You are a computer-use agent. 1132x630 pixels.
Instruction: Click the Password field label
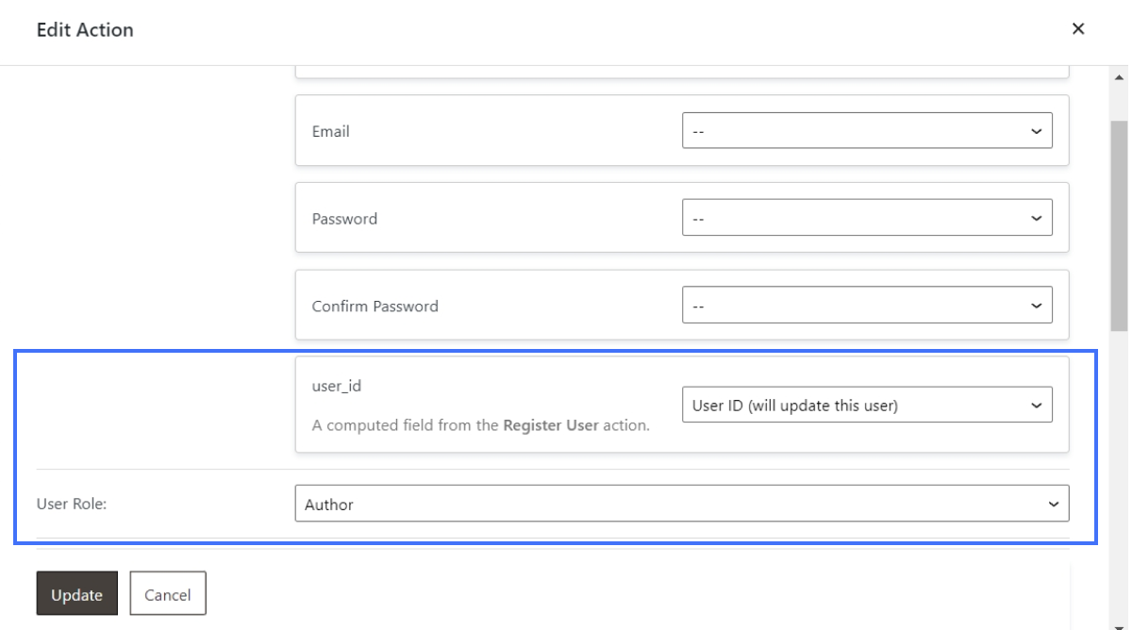[344, 218]
